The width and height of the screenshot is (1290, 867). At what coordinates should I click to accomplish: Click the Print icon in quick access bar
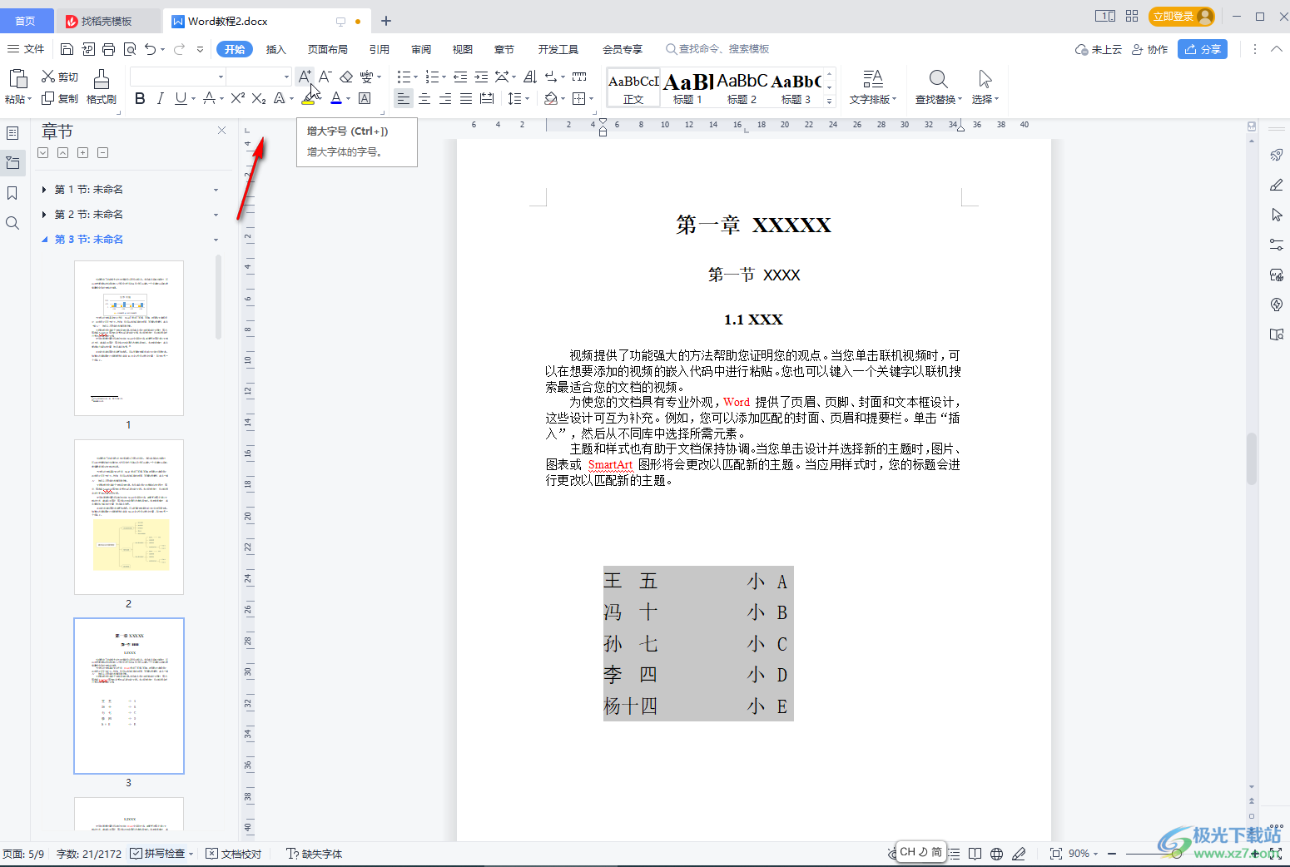click(x=109, y=49)
